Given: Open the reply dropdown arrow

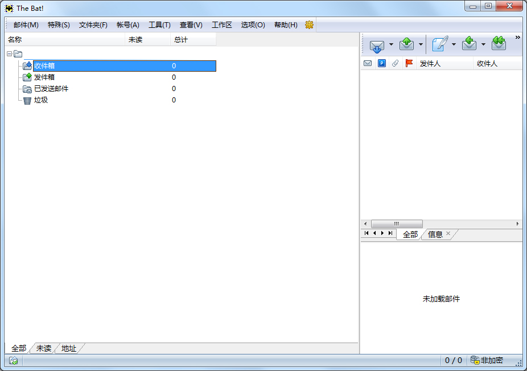Looking at the screenshot, I should click(483, 44).
